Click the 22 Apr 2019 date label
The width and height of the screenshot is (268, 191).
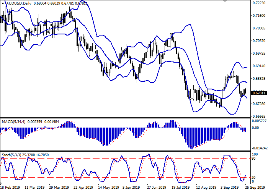pyautogui.click(x=83, y=188)
